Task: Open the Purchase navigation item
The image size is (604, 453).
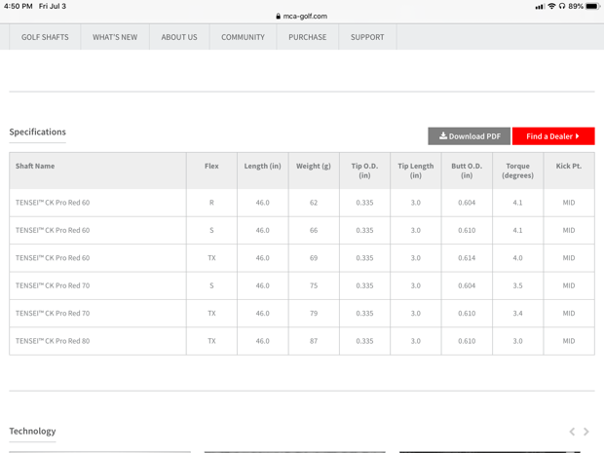Action: 308,37
